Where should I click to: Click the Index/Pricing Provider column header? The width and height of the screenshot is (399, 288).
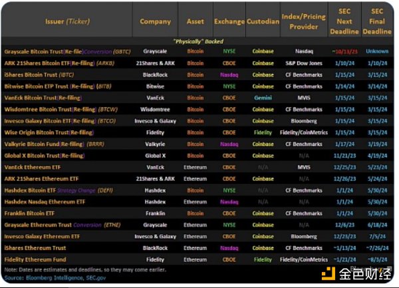click(303, 22)
